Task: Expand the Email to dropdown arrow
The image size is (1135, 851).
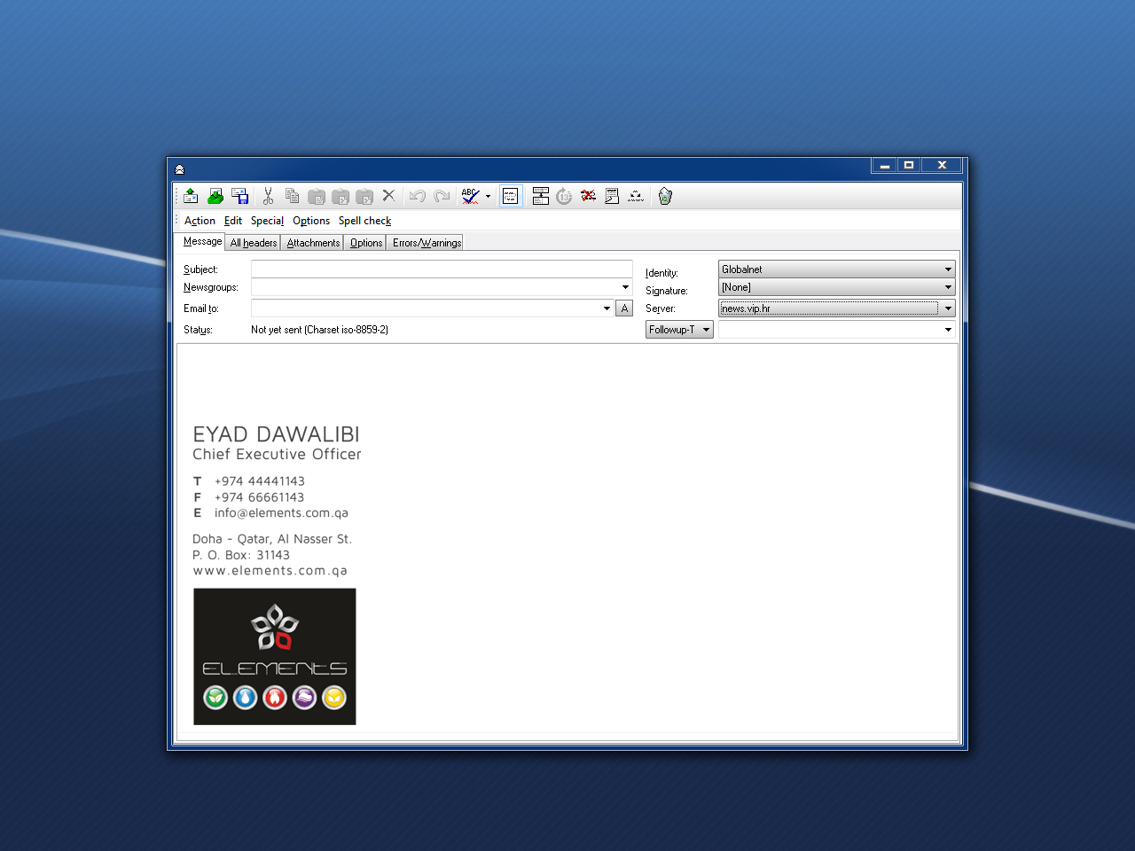Action: (x=607, y=308)
